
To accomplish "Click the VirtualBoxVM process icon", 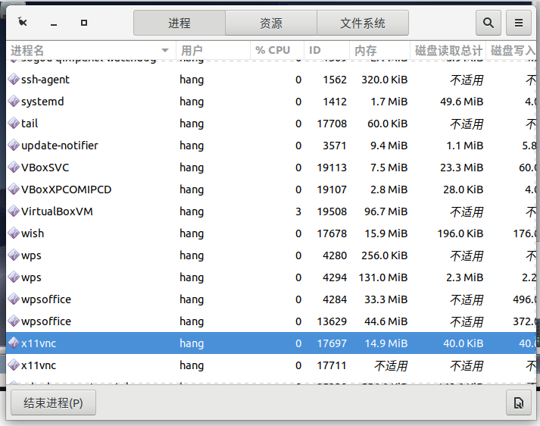I will pos(14,211).
